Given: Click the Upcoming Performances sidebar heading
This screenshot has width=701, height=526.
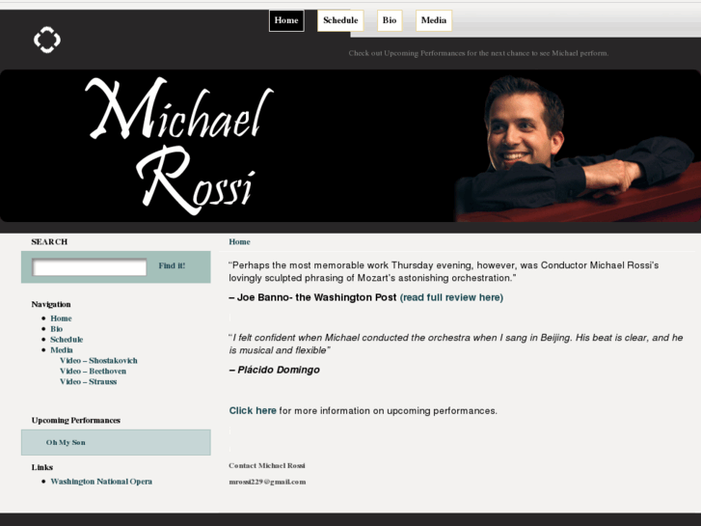Looking at the screenshot, I should click(76, 421).
